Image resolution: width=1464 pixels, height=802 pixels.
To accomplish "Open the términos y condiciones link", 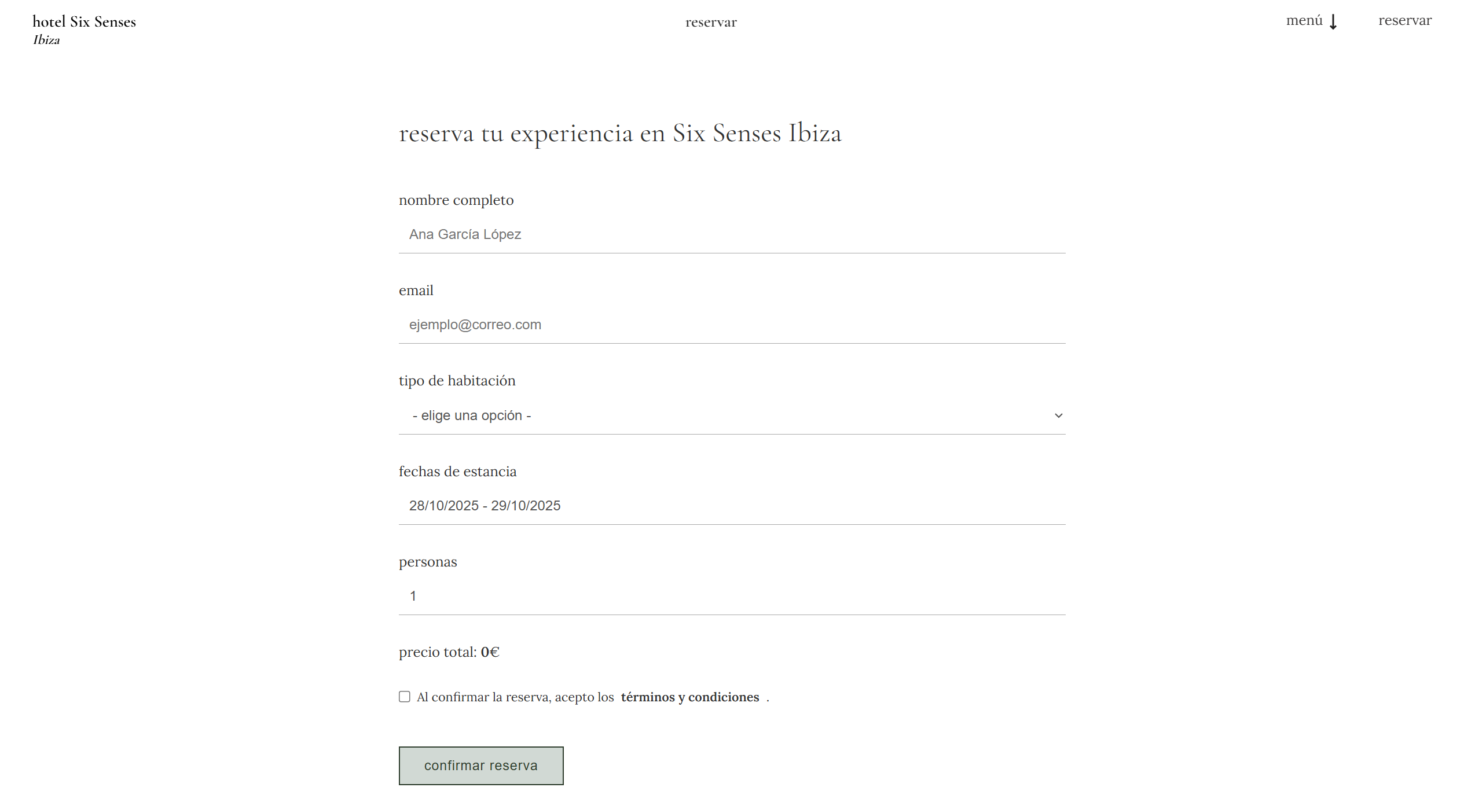I will pos(689,697).
